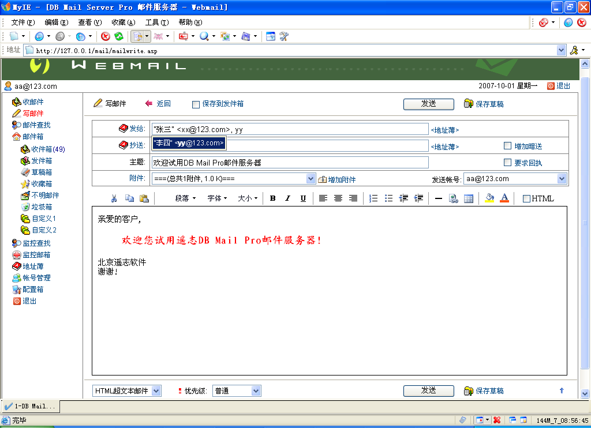Image resolution: width=591 pixels, height=428 pixels.
Task: Click the red stop icon in status bar
Action: click(x=497, y=420)
